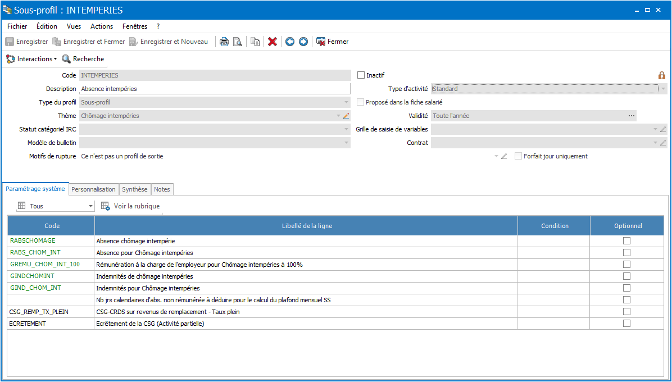Go to next record arrow

(303, 42)
